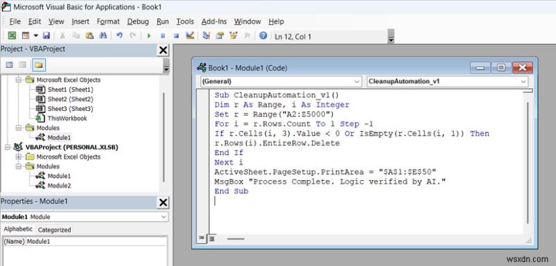Click the 'MsgBox "Process Complete' code line
This screenshot has width=556, height=266.
point(329,181)
